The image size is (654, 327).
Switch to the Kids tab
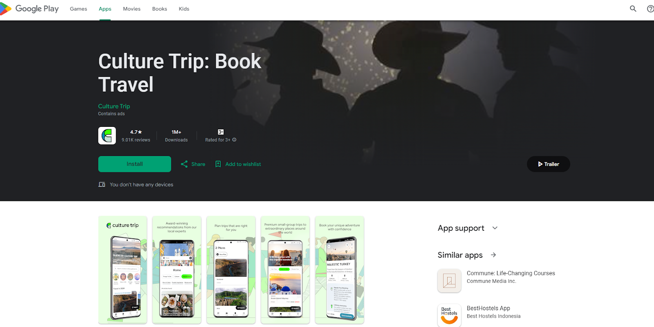tap(184, 9)
